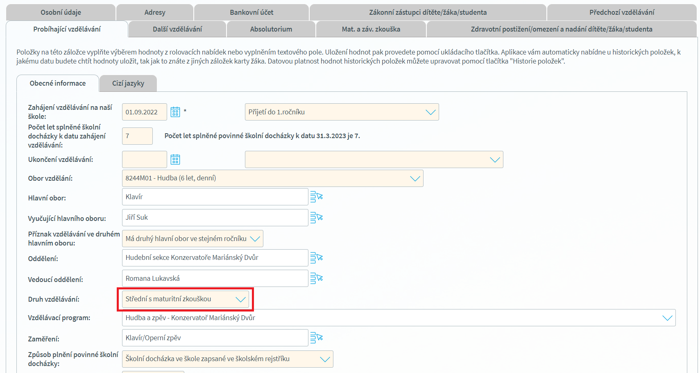Switch to the Cizí jazyky sub-tab
This screenshot has width=700, height=373.
[x=128, y=83]
